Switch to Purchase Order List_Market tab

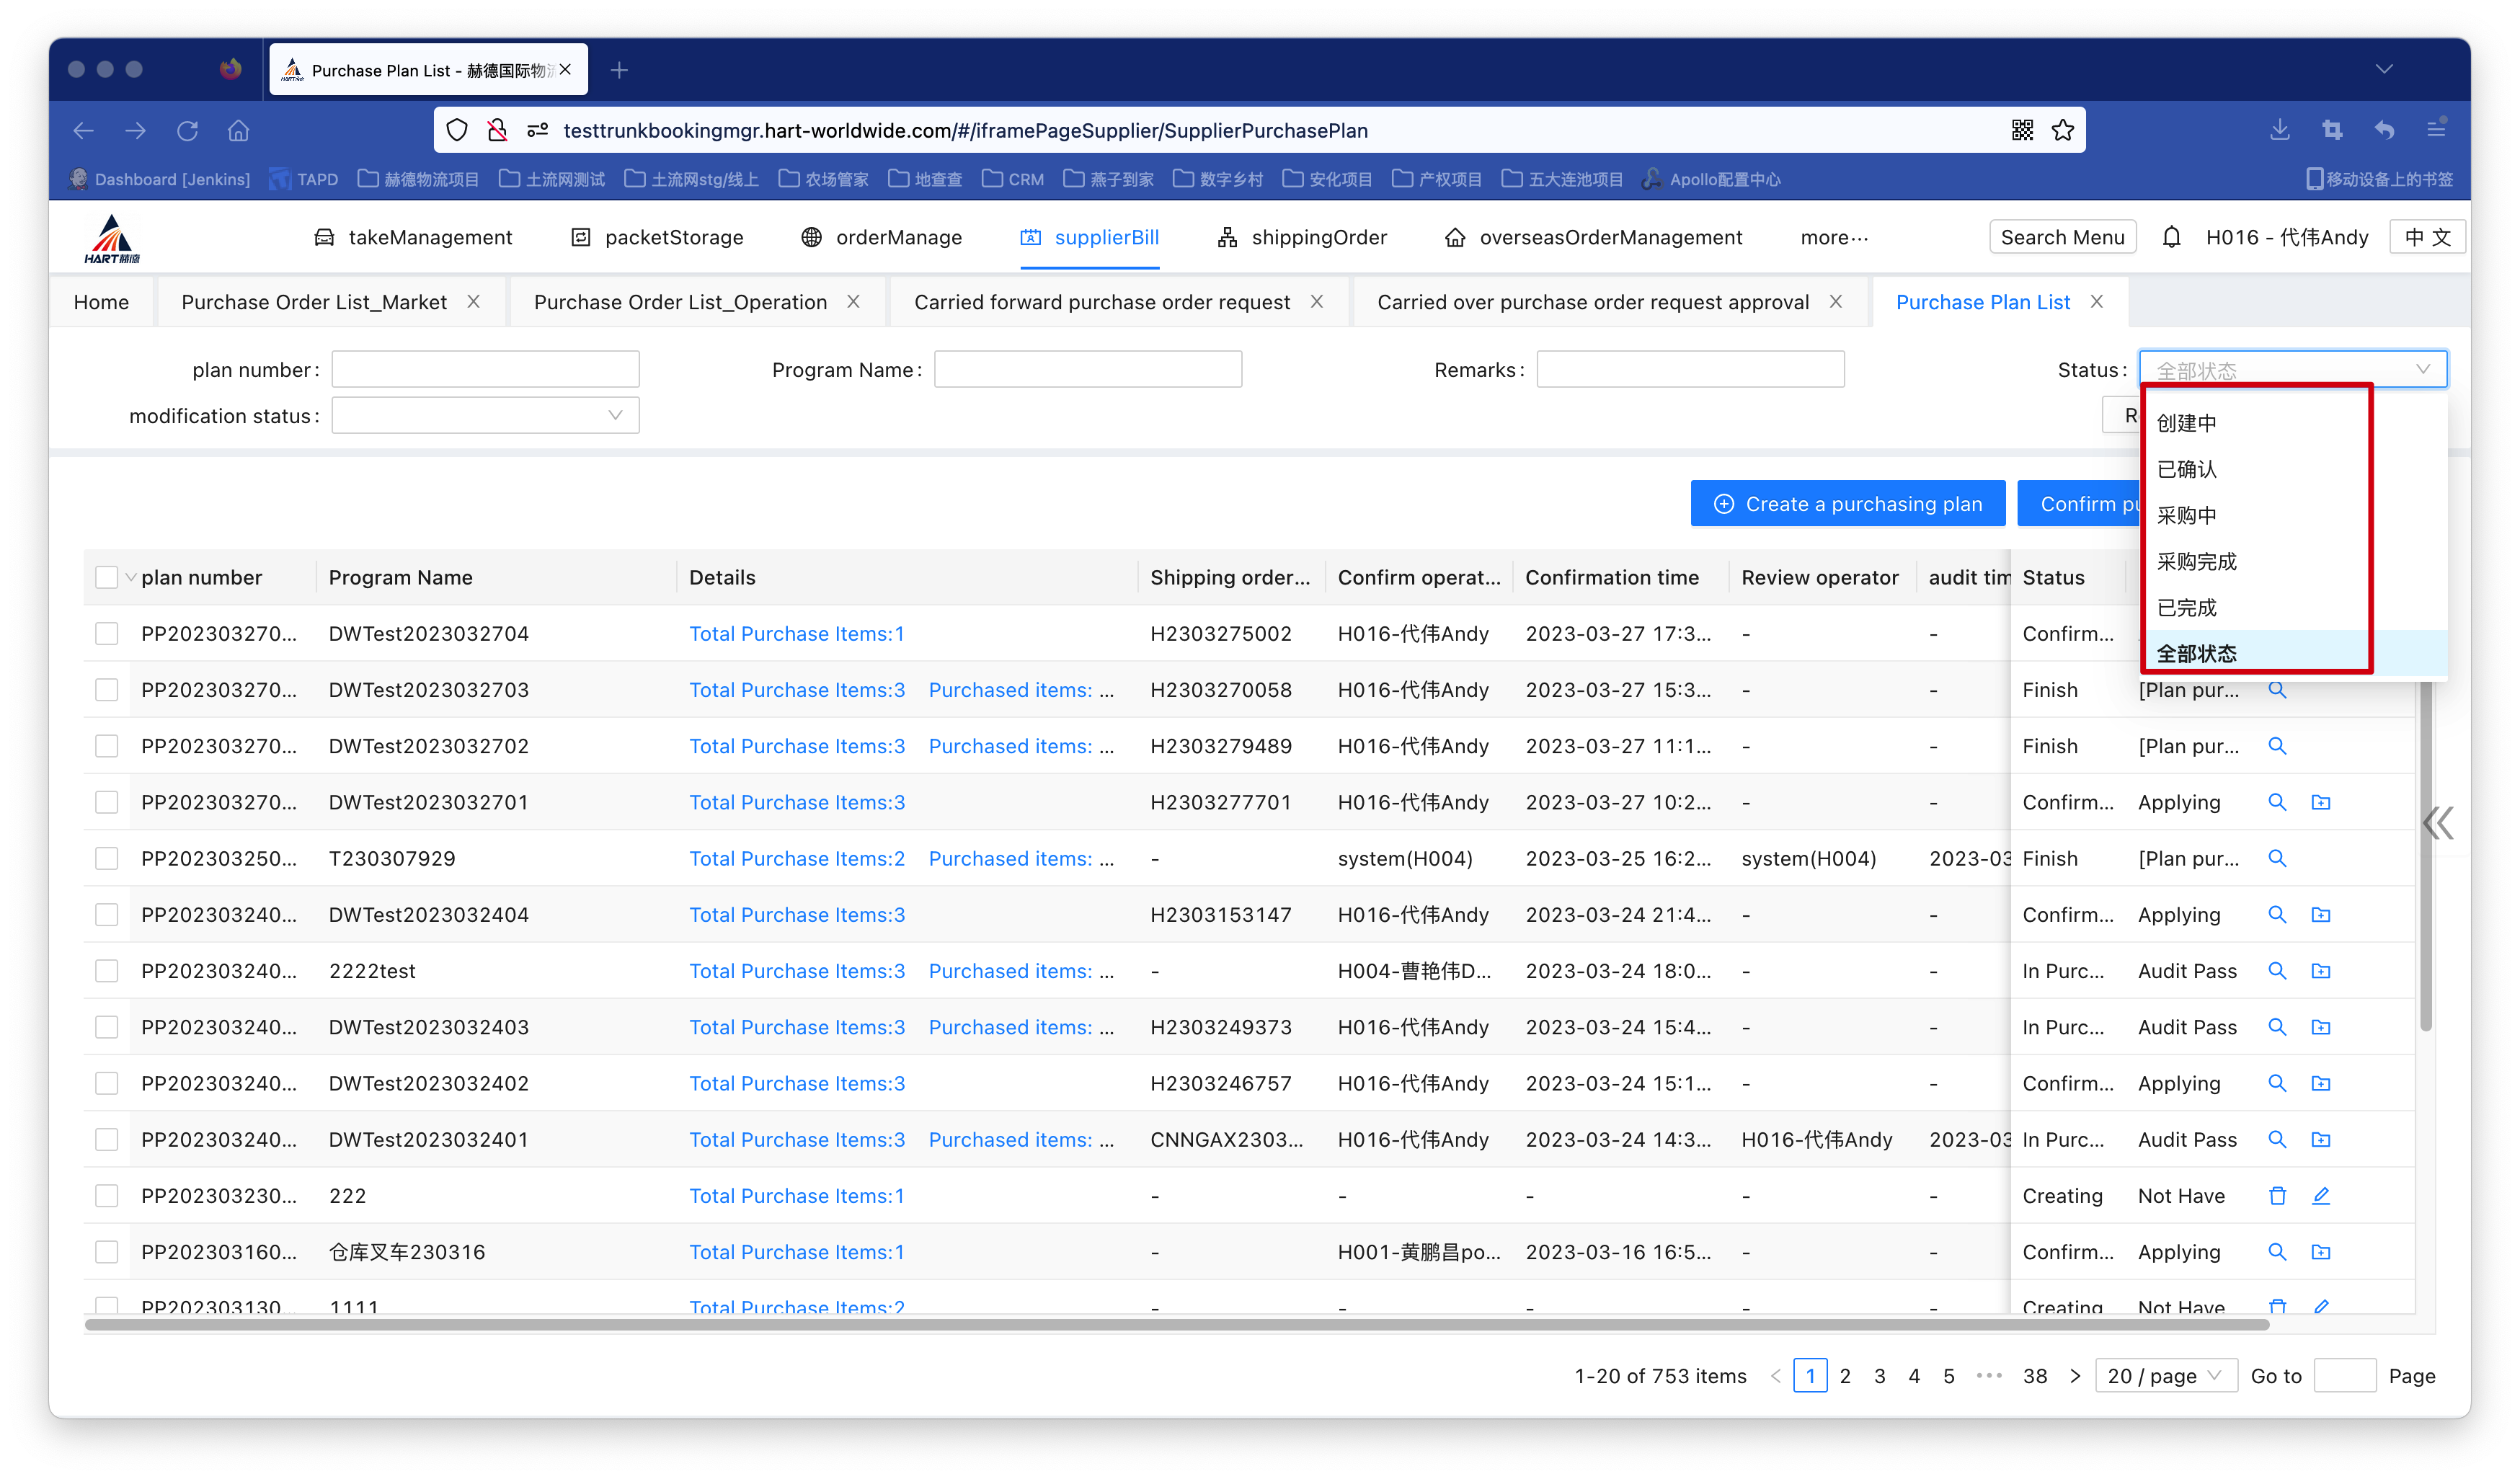coord(314,302)
